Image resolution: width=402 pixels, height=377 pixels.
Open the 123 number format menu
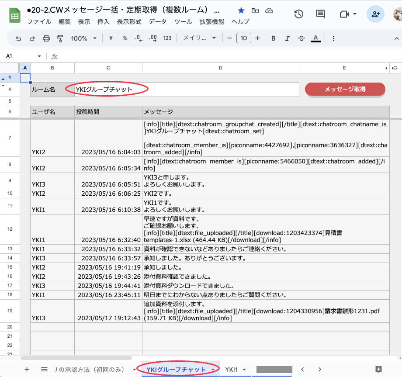[167, 38]
